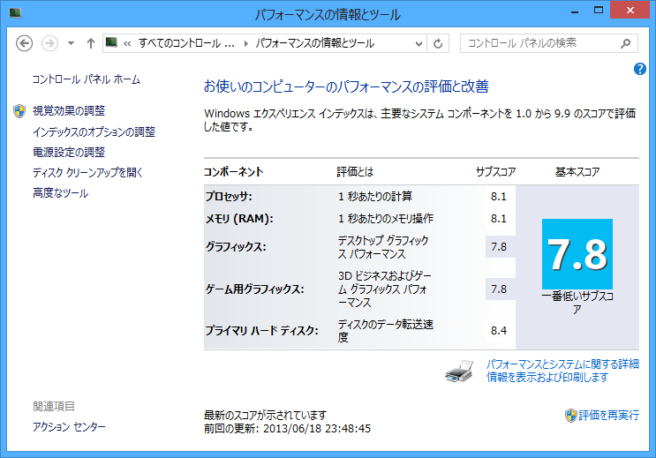Open help with the blue question icon

pos(640,69)
